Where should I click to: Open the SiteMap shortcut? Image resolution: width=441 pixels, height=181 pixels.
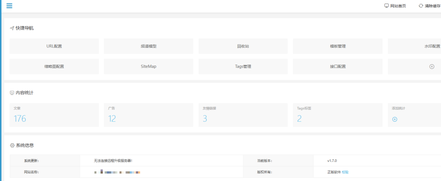(148, 66)
